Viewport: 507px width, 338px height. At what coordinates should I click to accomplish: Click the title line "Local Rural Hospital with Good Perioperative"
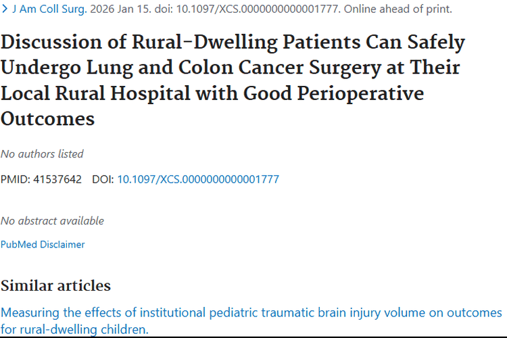212,93
